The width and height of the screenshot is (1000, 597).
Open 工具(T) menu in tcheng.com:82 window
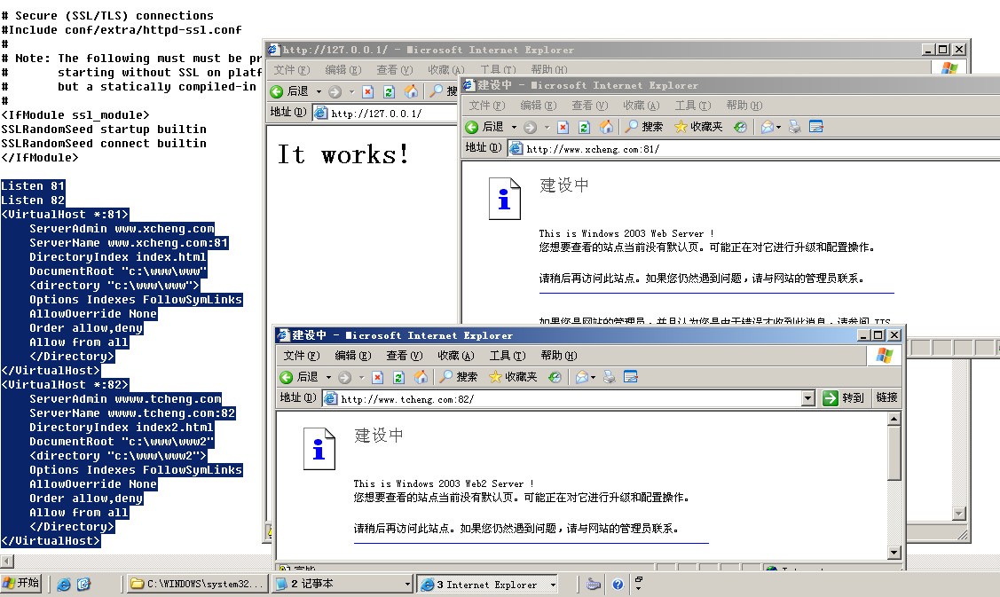(507, 356)
